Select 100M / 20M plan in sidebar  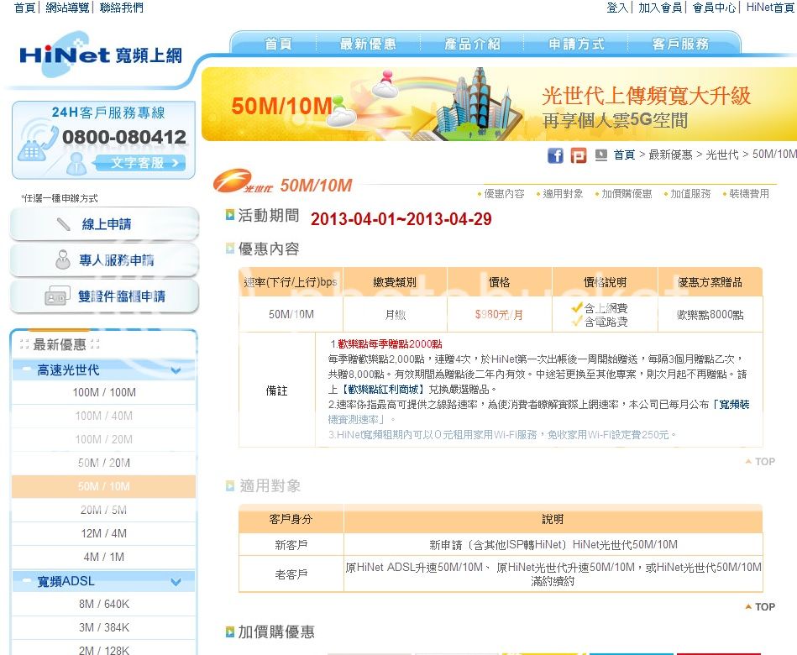point(103,439)
